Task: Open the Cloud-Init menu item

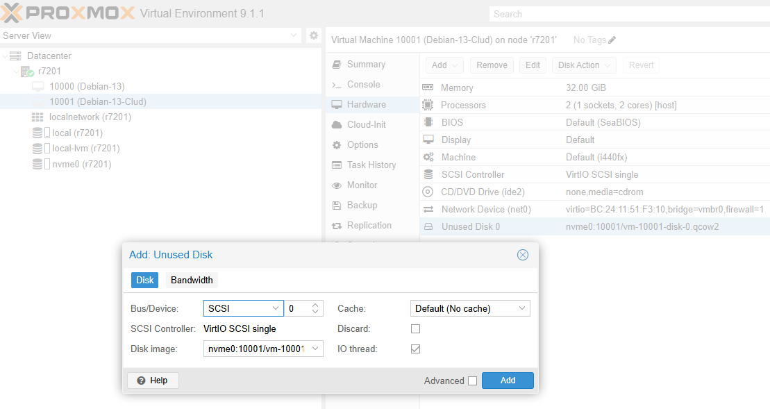Action: coord(366,124)
